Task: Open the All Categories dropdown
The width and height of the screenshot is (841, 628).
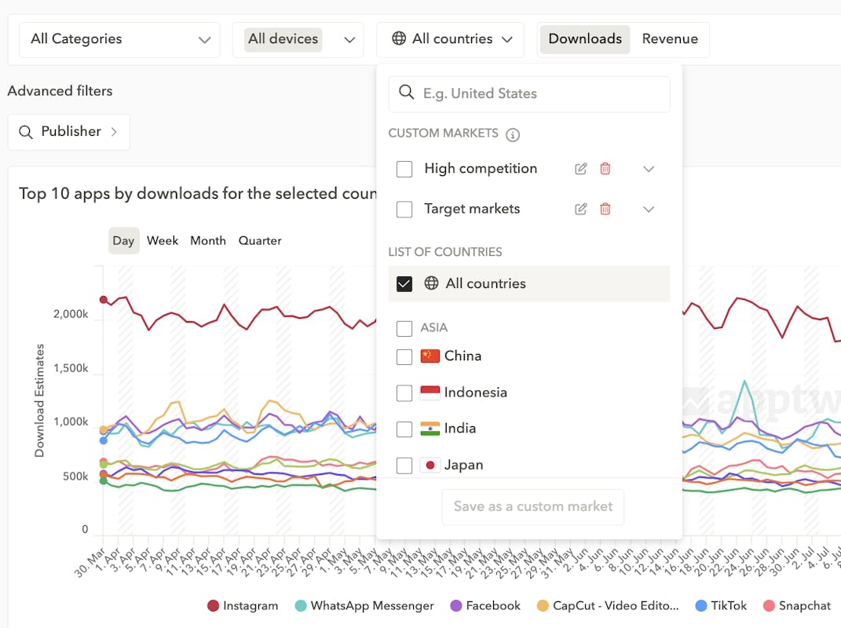Action: [x=119, y=40]
